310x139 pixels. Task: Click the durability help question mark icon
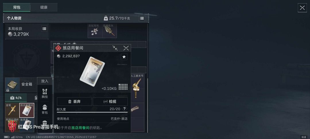[124, 109]
